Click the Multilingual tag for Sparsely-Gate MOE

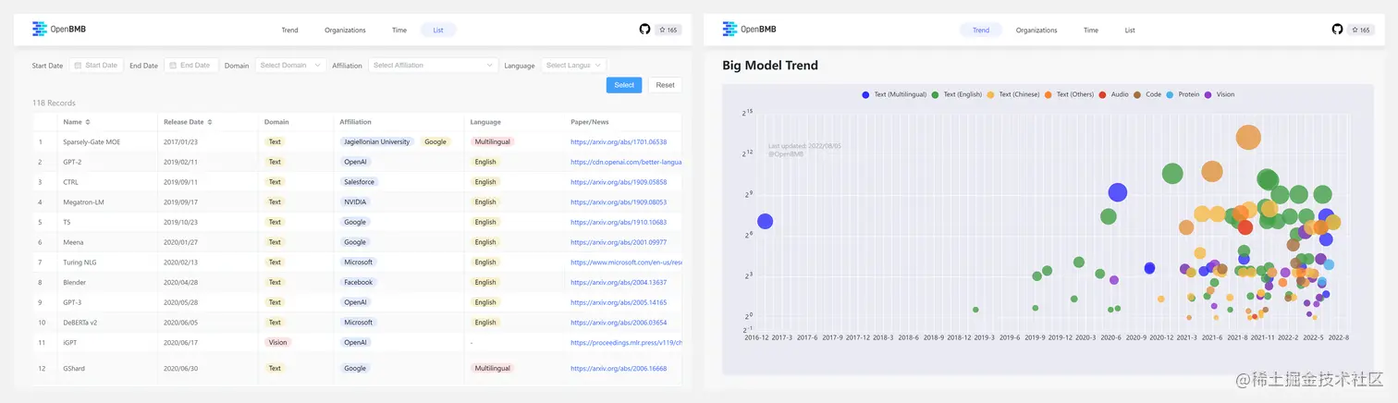coord(492,142)
